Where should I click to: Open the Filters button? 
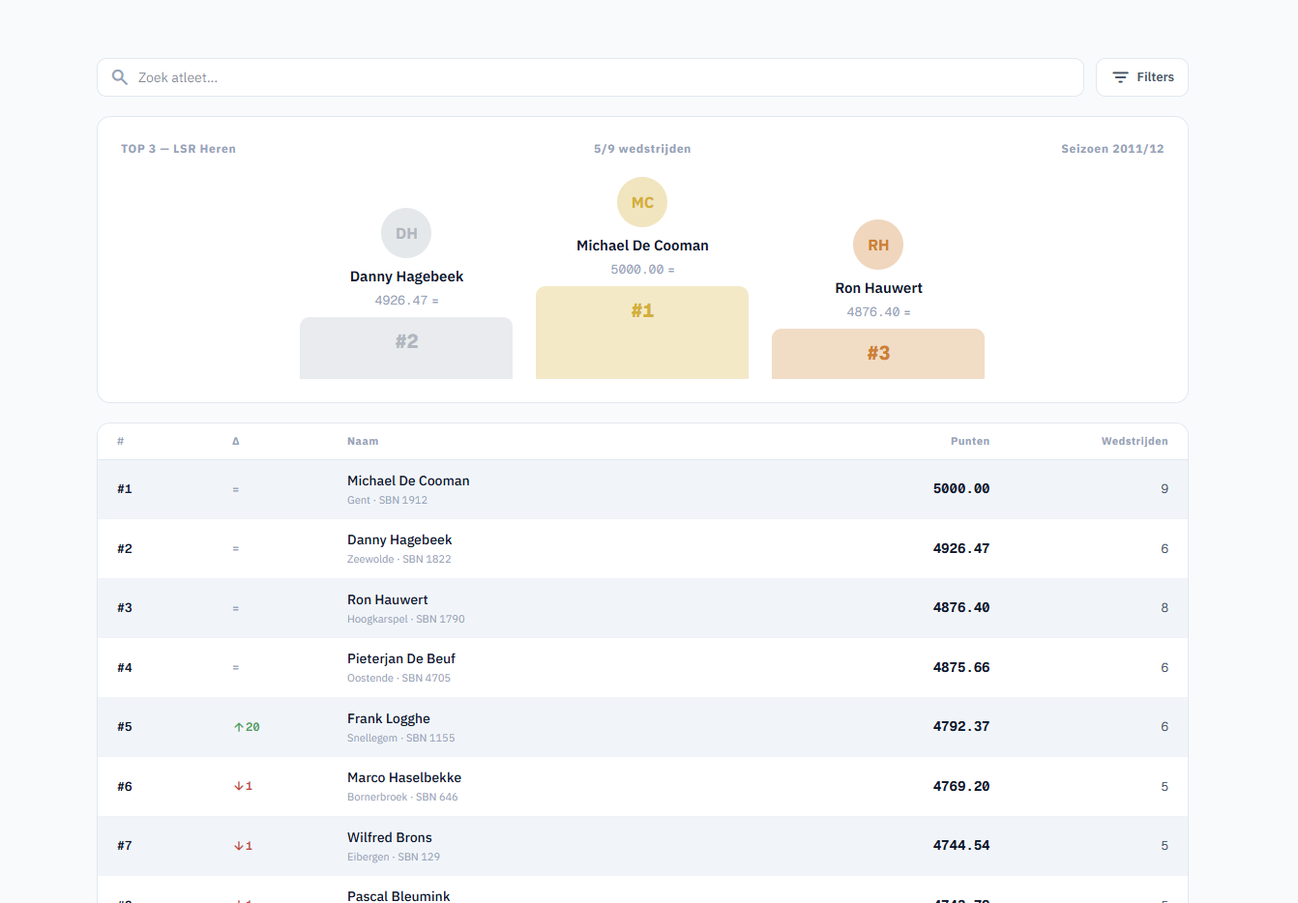pos(1141,77)
